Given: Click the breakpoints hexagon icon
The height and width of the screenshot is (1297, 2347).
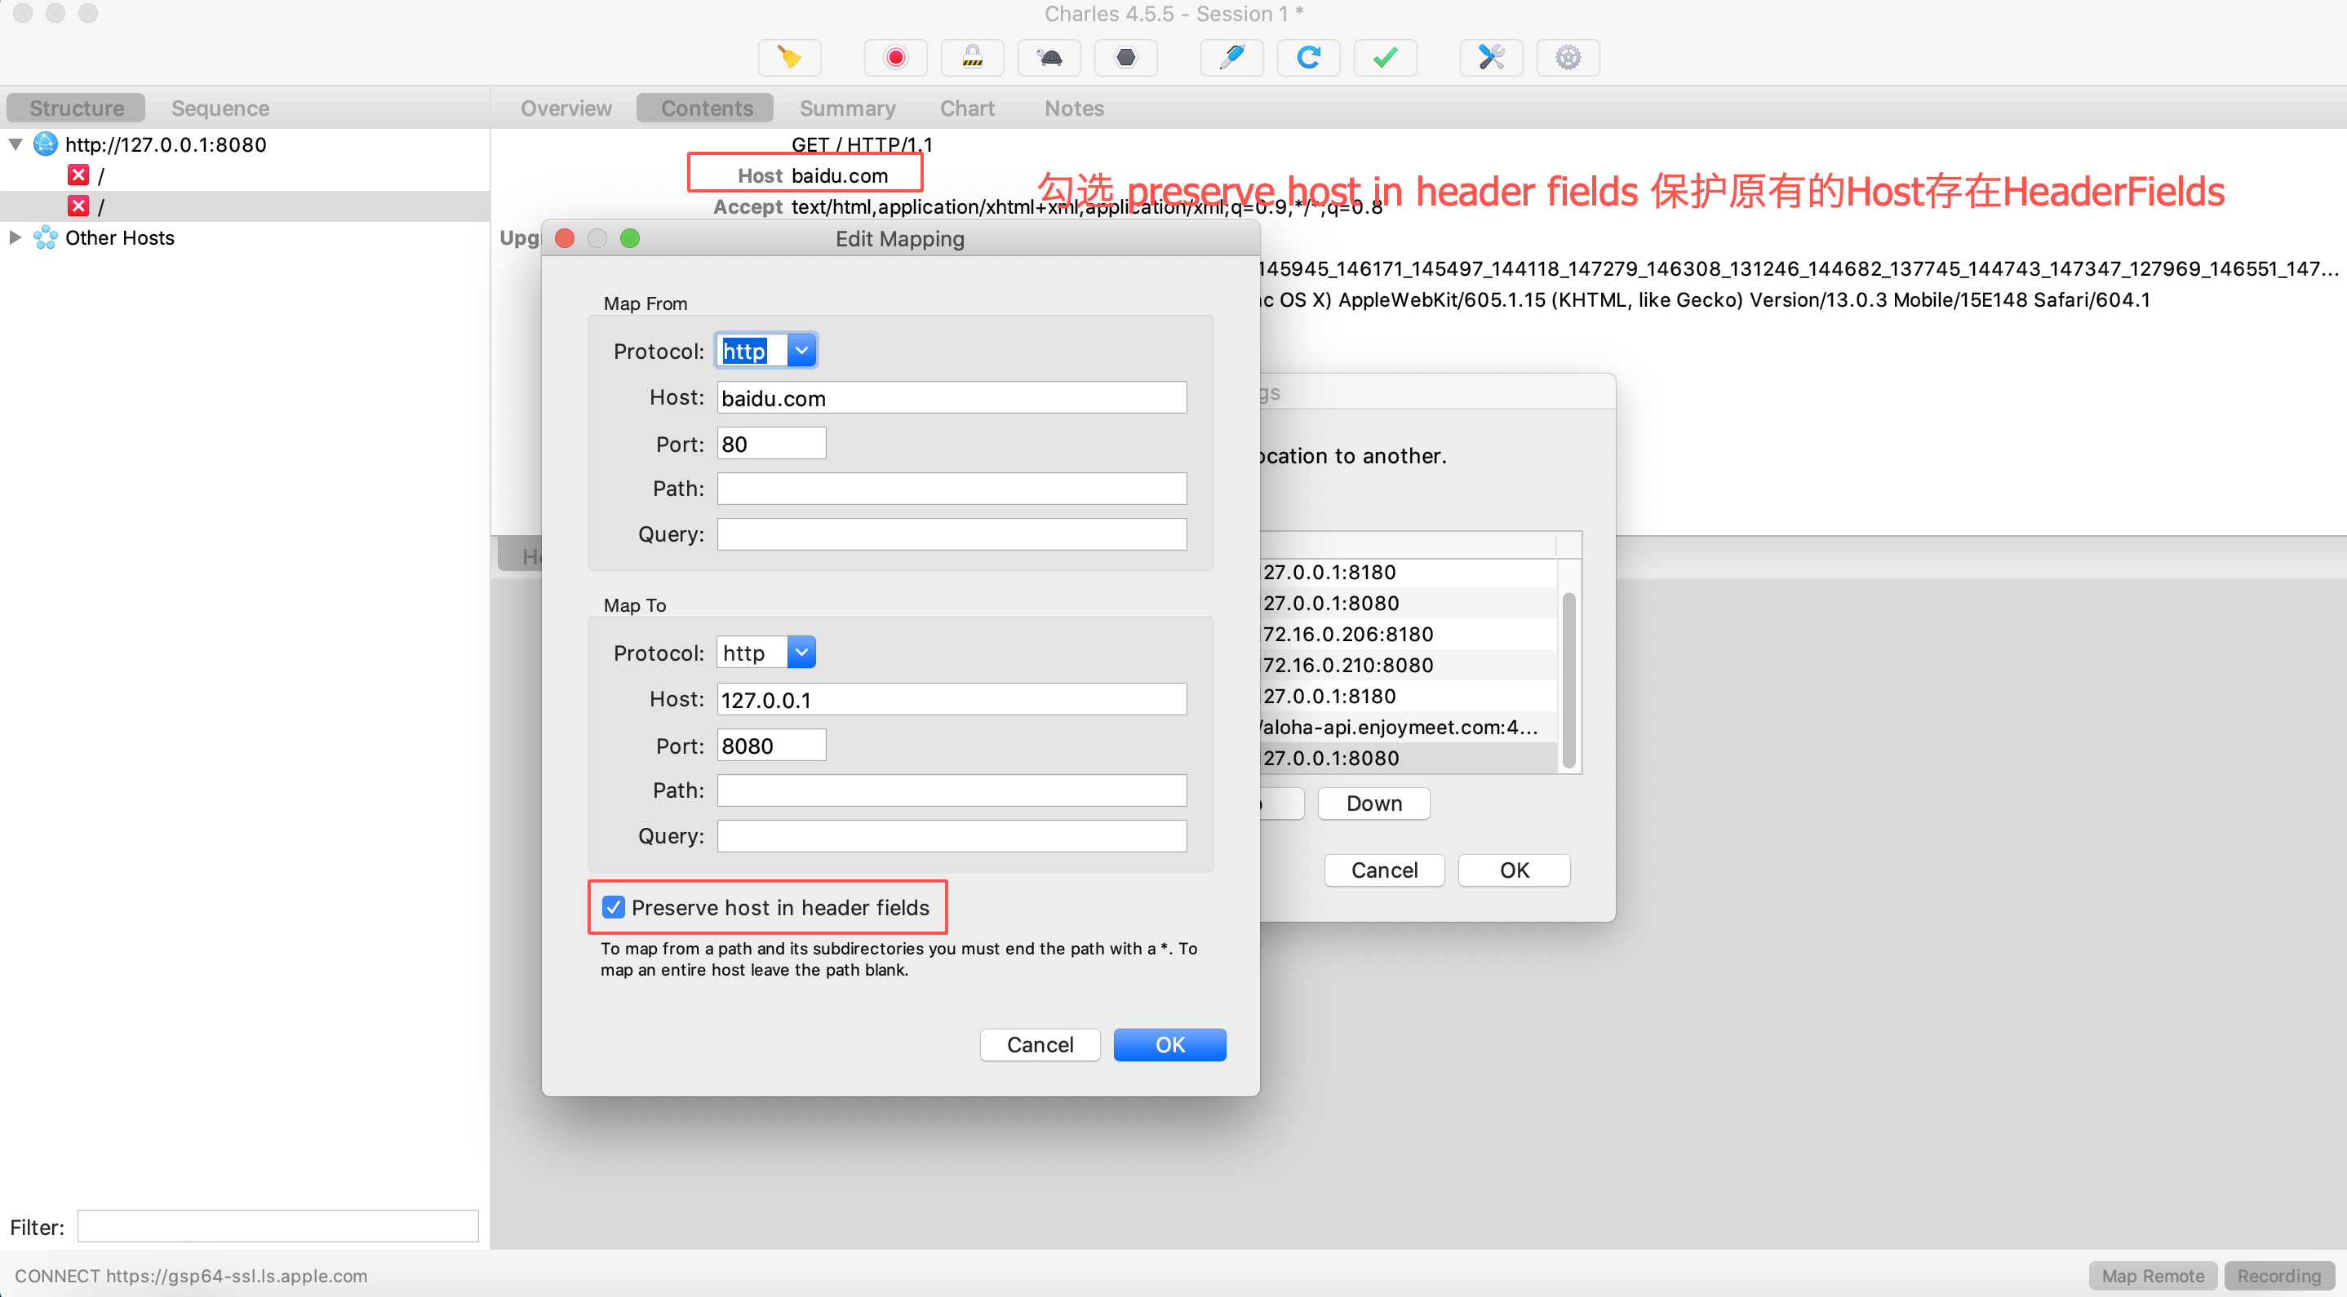Looking at the screenshot, I should tap(1125, 57).
